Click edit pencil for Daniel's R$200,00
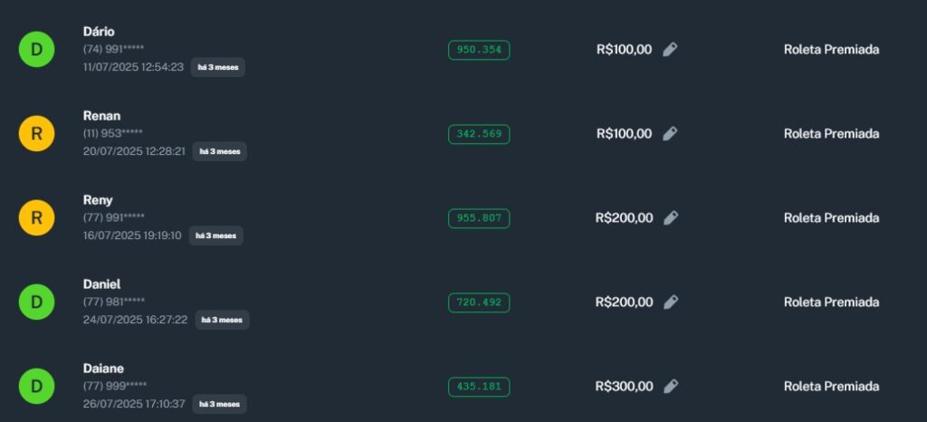This screenshot has width=927, height=422. click(x=671, y=302)
